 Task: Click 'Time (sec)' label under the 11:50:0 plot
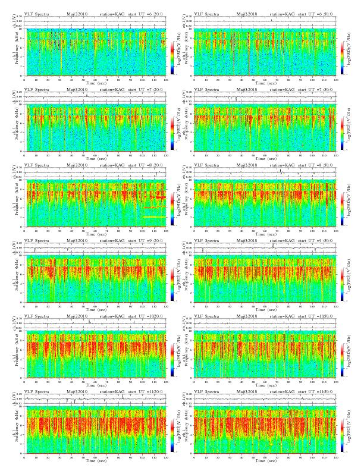coord(266,460)
